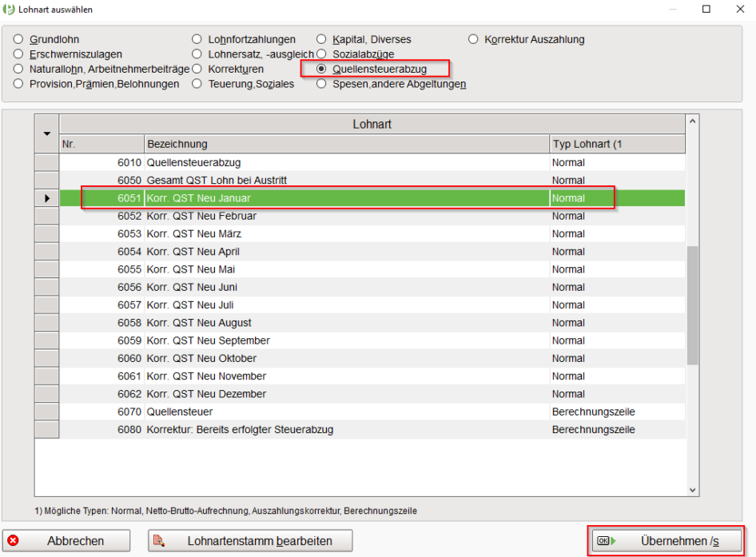The height and width of the screenshot is (557, 756).
Task: Select the Sozialabzüge radio button
Action: (x=321, y=54)
